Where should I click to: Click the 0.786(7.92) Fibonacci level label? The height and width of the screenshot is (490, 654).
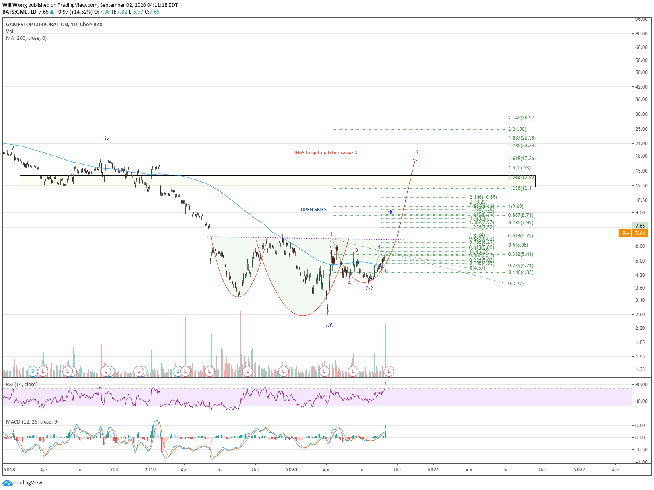pyautogui.click(x=520, y=223)
